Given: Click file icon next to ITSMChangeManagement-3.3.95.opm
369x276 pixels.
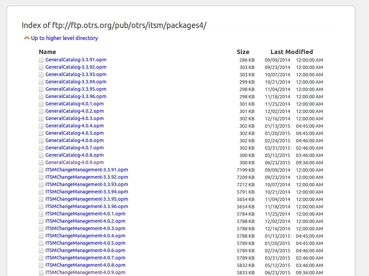Looking at the screenshot, I should pos(41,199).
